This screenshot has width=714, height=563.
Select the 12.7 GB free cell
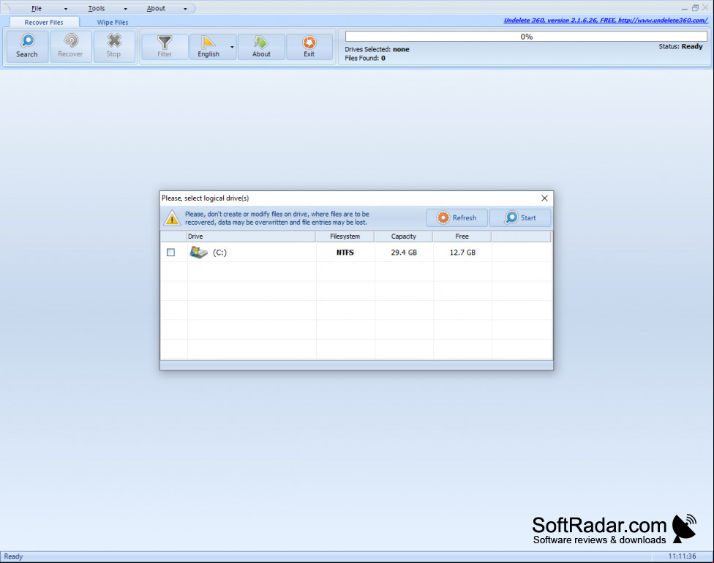tap(462, 252)
